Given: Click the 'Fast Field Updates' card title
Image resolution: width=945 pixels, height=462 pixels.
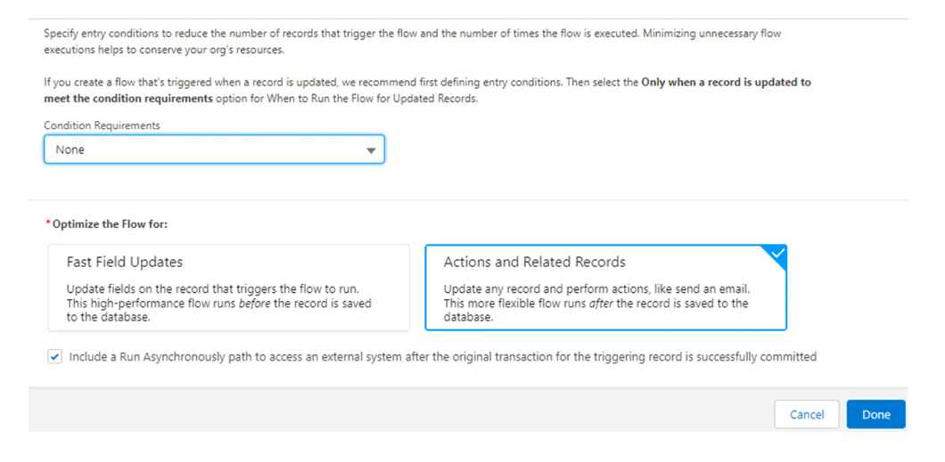Looking at the screenshot, I should (125, 262).
